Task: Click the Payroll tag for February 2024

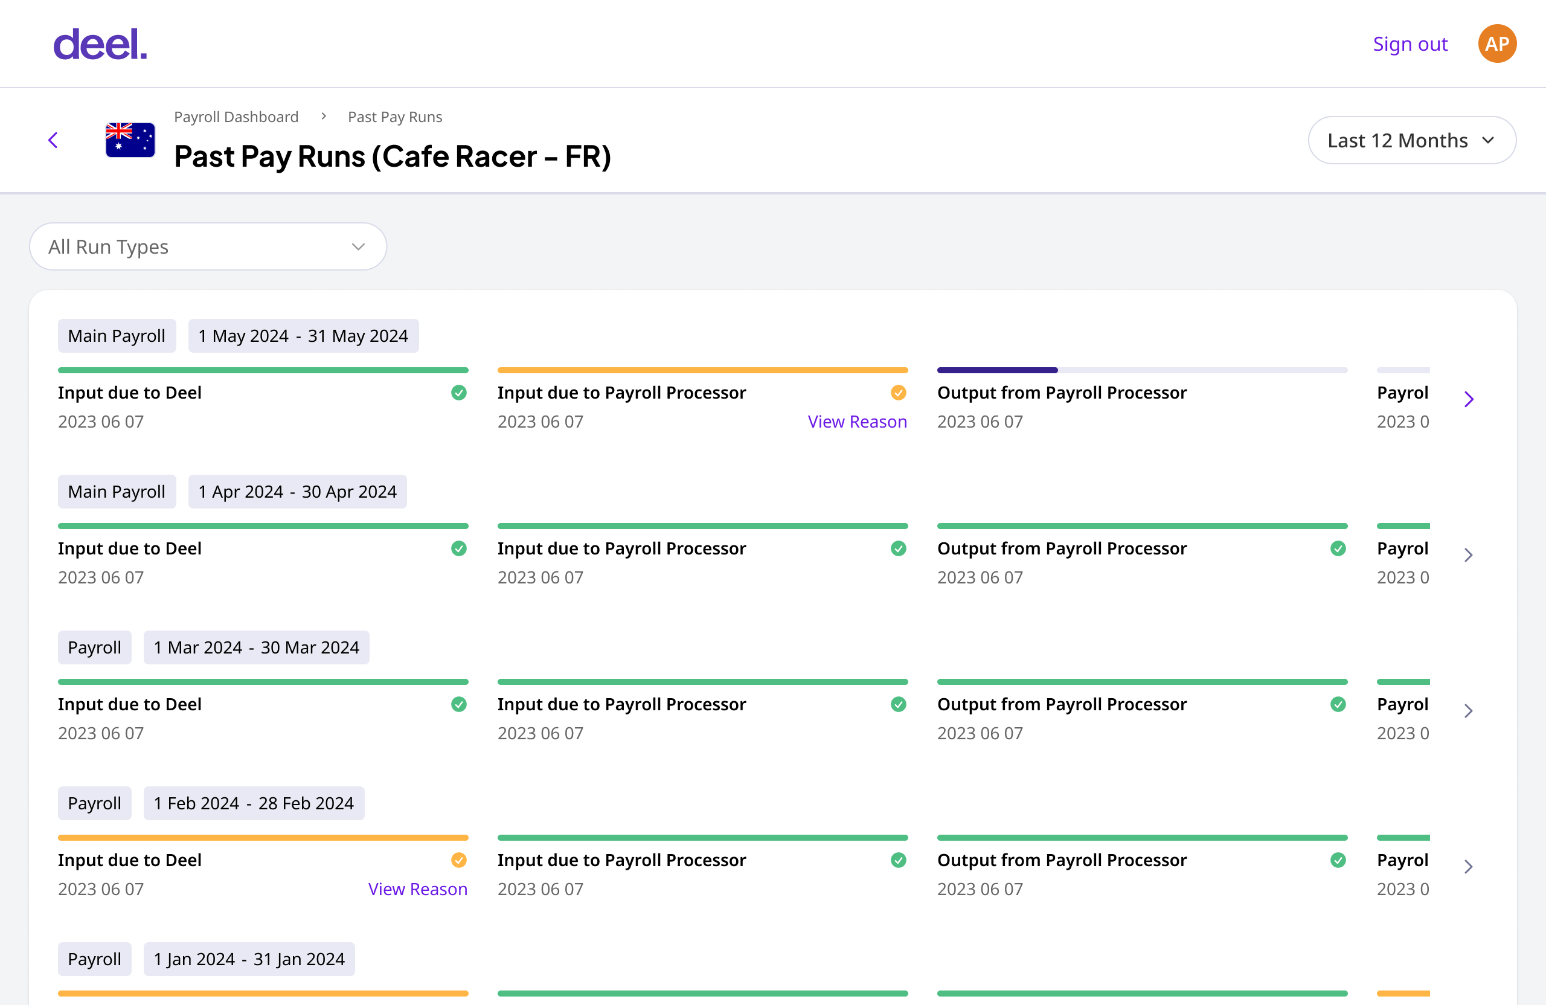Action: 95,804
